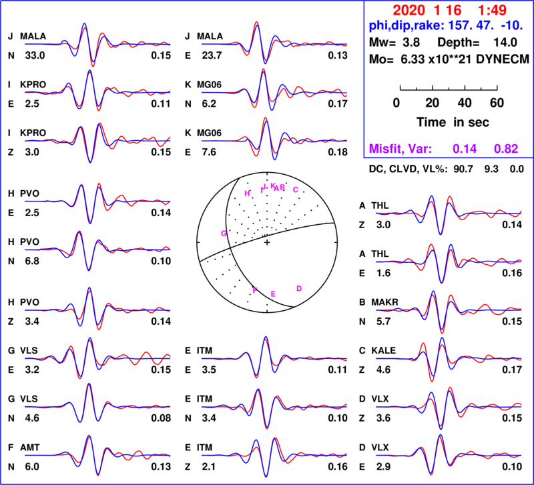Click the 60-second time scale bar

(x=449, y=88)
